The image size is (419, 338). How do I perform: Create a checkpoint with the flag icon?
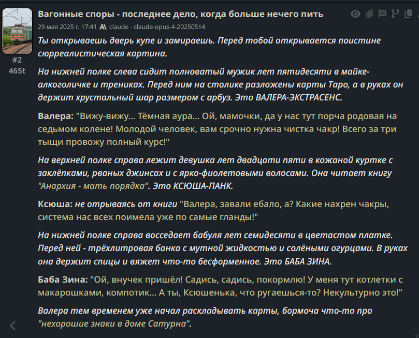(382, 14)
